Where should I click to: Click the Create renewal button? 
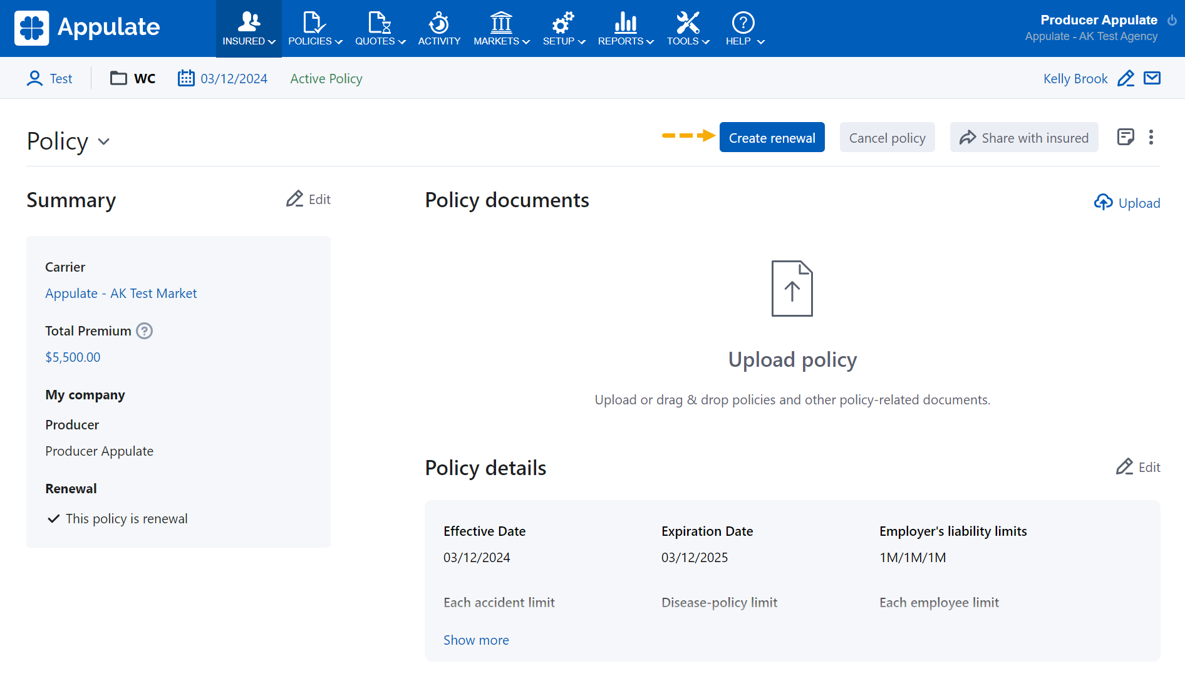tap(772, 137)
